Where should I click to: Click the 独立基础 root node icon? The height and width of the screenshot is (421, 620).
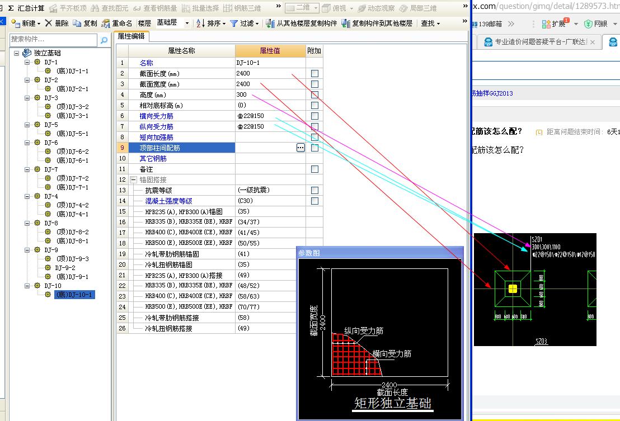click(x=27, y=53)
